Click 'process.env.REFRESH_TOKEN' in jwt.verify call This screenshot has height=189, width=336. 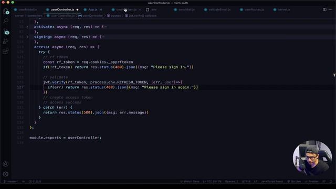(119, 82)
